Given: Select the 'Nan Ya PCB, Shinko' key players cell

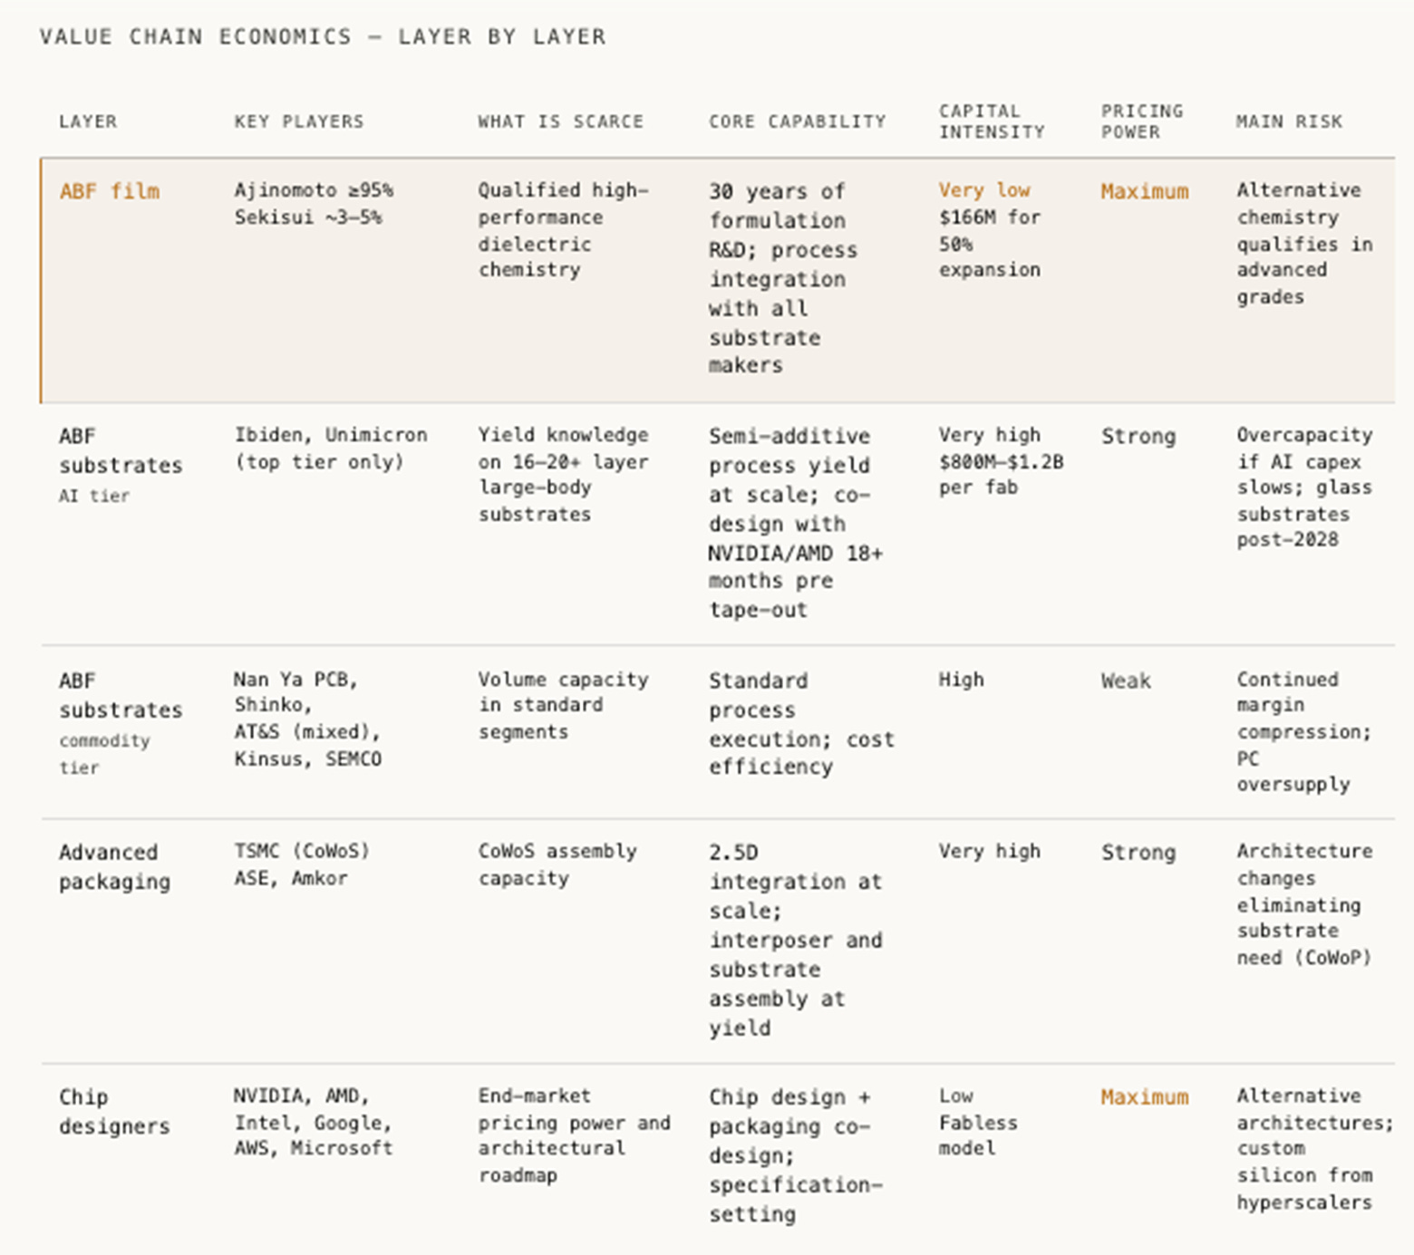Looking at the screenshot, I should pyautogui.click(x=308, y=719).
